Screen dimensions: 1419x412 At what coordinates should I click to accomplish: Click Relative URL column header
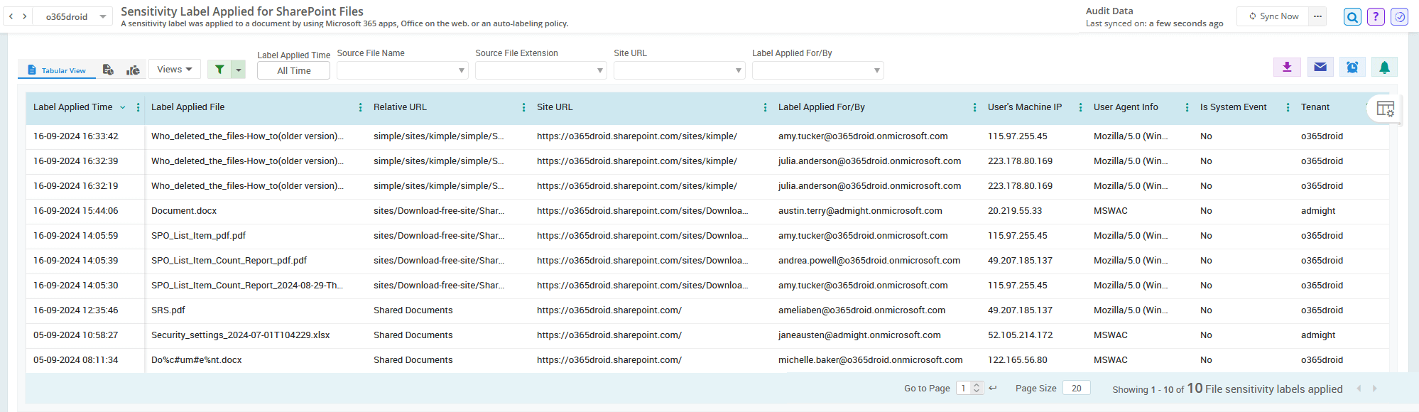coord(400,107)
